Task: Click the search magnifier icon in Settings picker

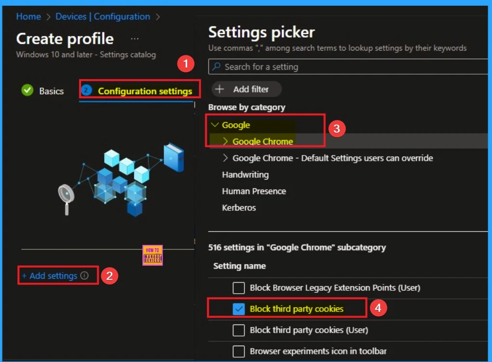Action: click(x=216, y=67)
